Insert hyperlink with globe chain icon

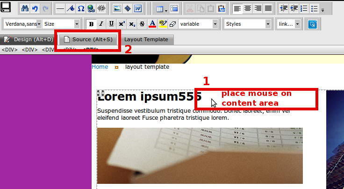pos(91,8)
